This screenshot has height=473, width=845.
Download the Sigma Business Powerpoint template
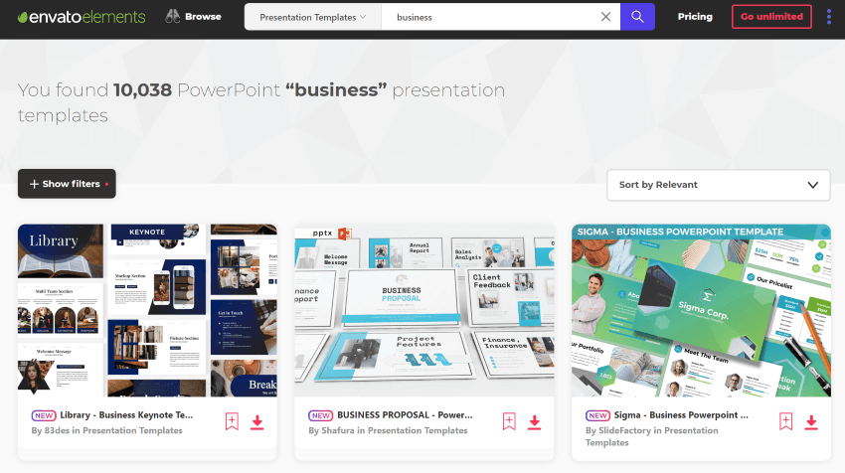[x=811, y=421]
